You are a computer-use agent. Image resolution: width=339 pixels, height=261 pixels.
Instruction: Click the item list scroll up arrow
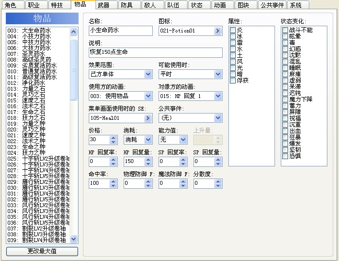(74, 32)
